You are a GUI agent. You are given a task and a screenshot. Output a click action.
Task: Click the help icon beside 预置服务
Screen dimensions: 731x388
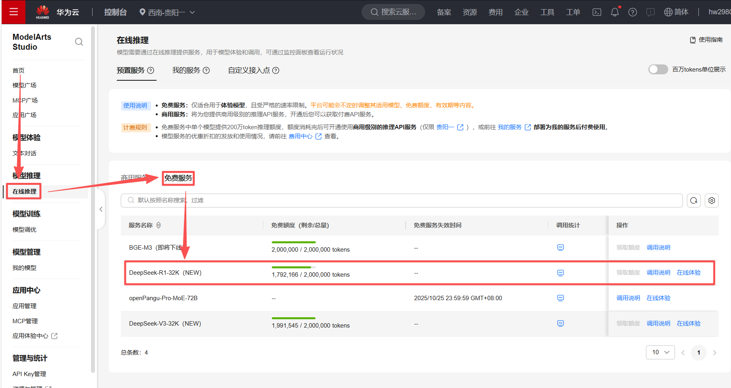pyautogui.click(x=151, y=70)
